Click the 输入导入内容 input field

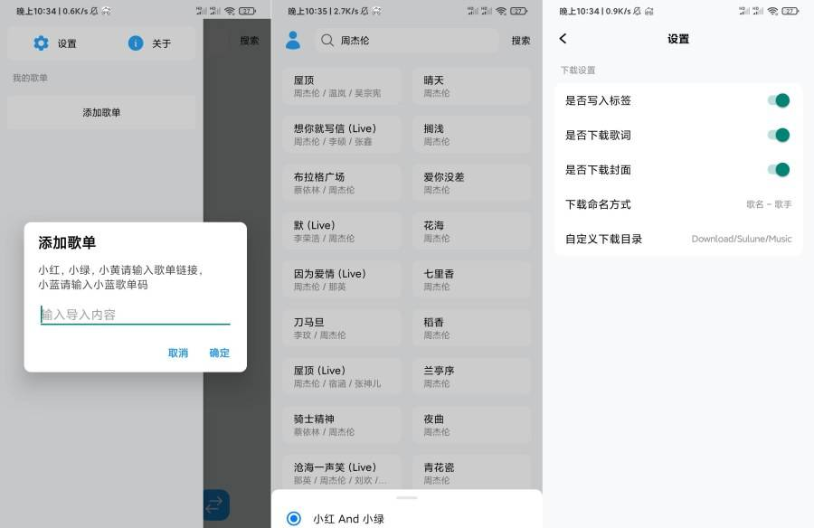tap(136, 315)
